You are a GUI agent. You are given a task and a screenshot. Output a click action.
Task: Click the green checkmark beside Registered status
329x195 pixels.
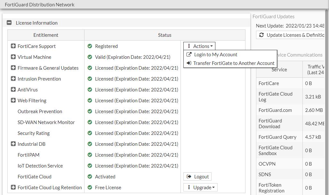(x=90, y=46)
